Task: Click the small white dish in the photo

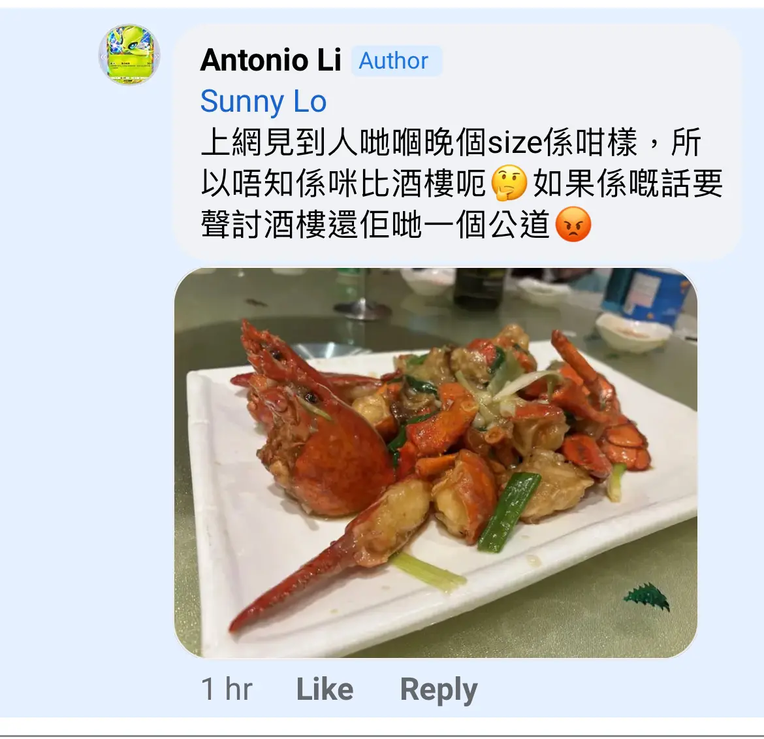Action: pyautogui.click(x=633, y=331)
